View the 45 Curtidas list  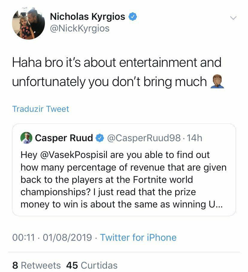pyautogui.click(x=92, y=265)
